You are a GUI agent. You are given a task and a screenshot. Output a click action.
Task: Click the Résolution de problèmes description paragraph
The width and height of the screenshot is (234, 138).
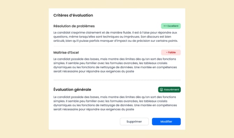click(116, 37)
